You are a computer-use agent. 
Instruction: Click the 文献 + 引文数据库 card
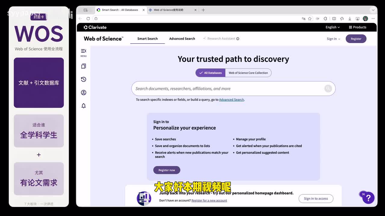(x=39, y=83)
